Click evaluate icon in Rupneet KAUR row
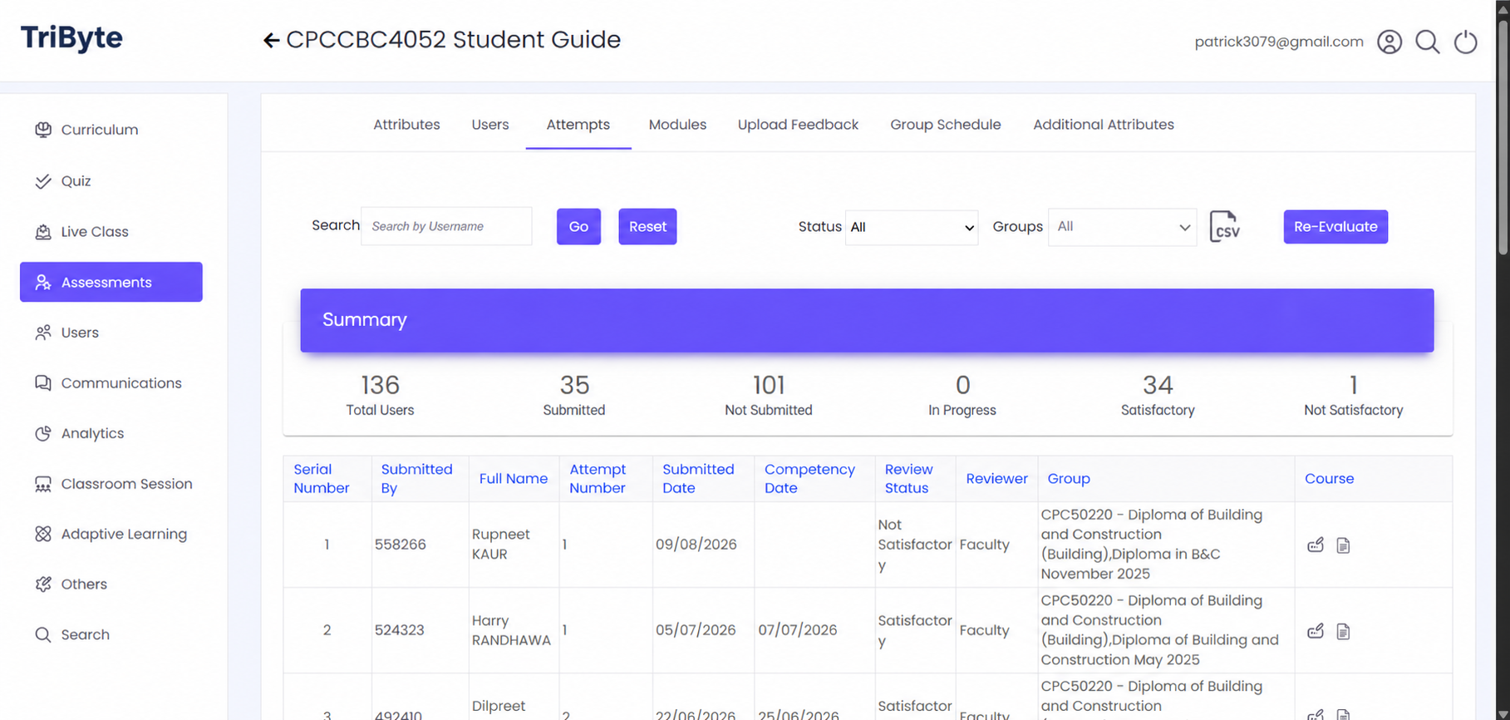The width and height of the screenshot is (1510, 720). pos(1316,545)
